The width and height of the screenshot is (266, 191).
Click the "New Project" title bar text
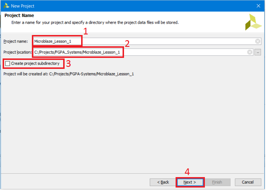23,6
